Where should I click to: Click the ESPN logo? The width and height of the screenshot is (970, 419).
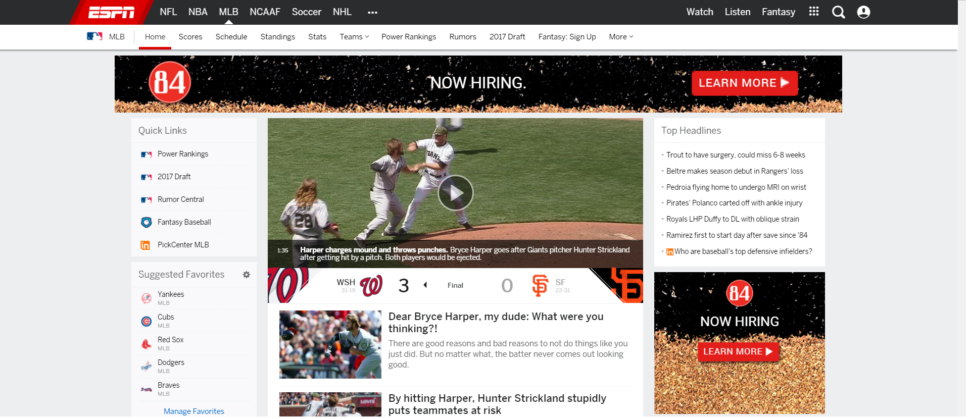pyautogui.click(x=112, y=12)
